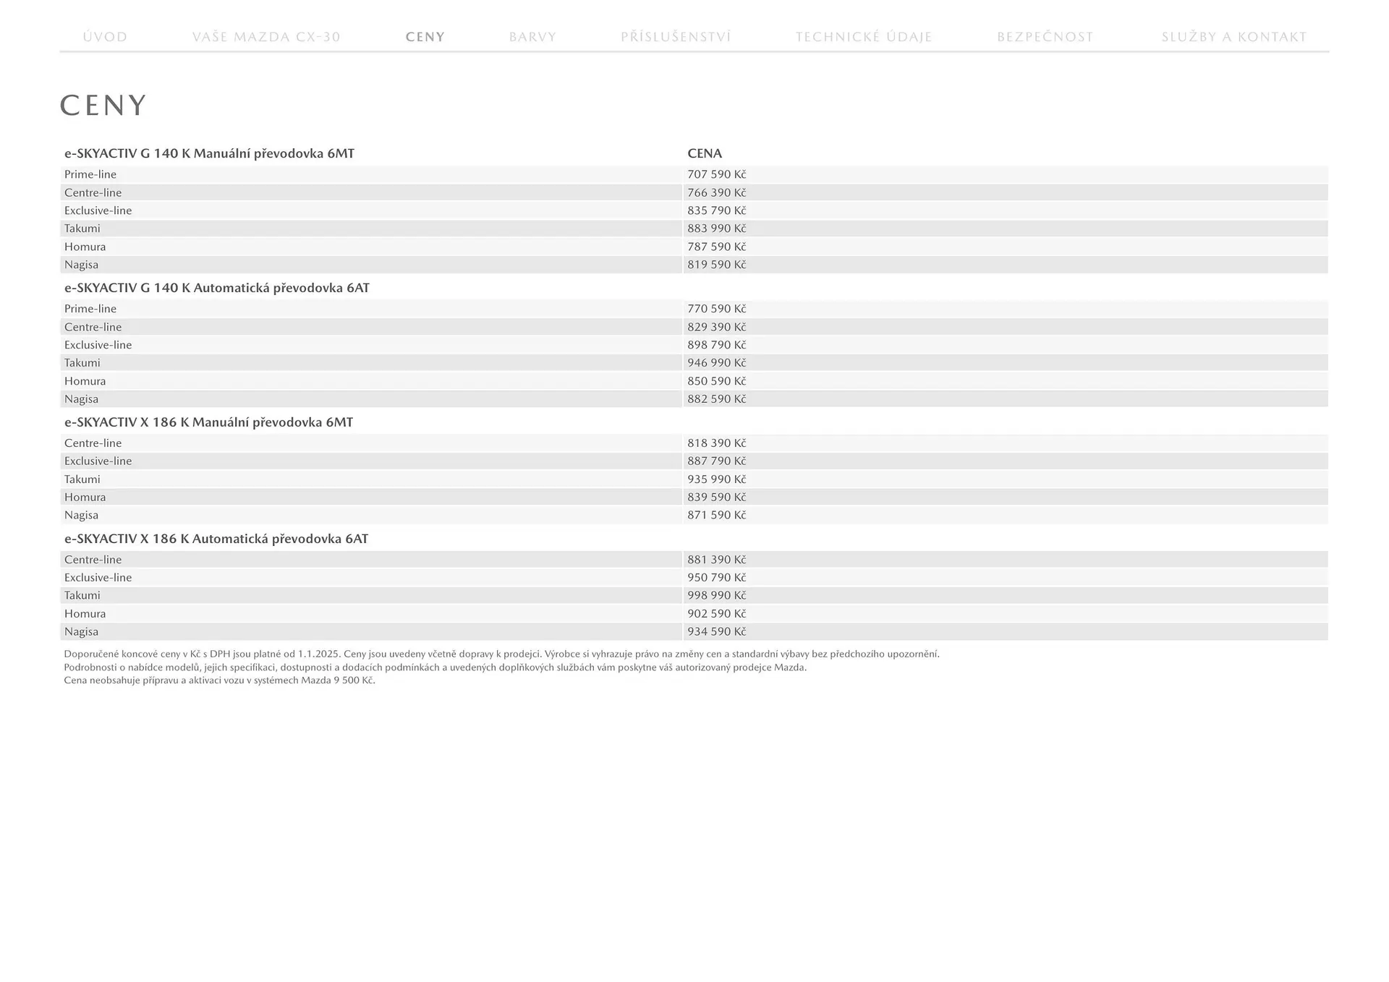Click the CENY page heading

(103, 106)
